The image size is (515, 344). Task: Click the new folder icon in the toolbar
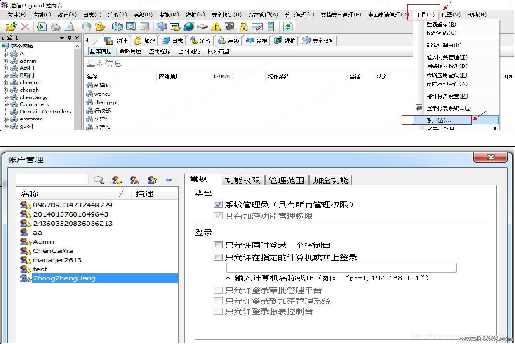[11, 27]
